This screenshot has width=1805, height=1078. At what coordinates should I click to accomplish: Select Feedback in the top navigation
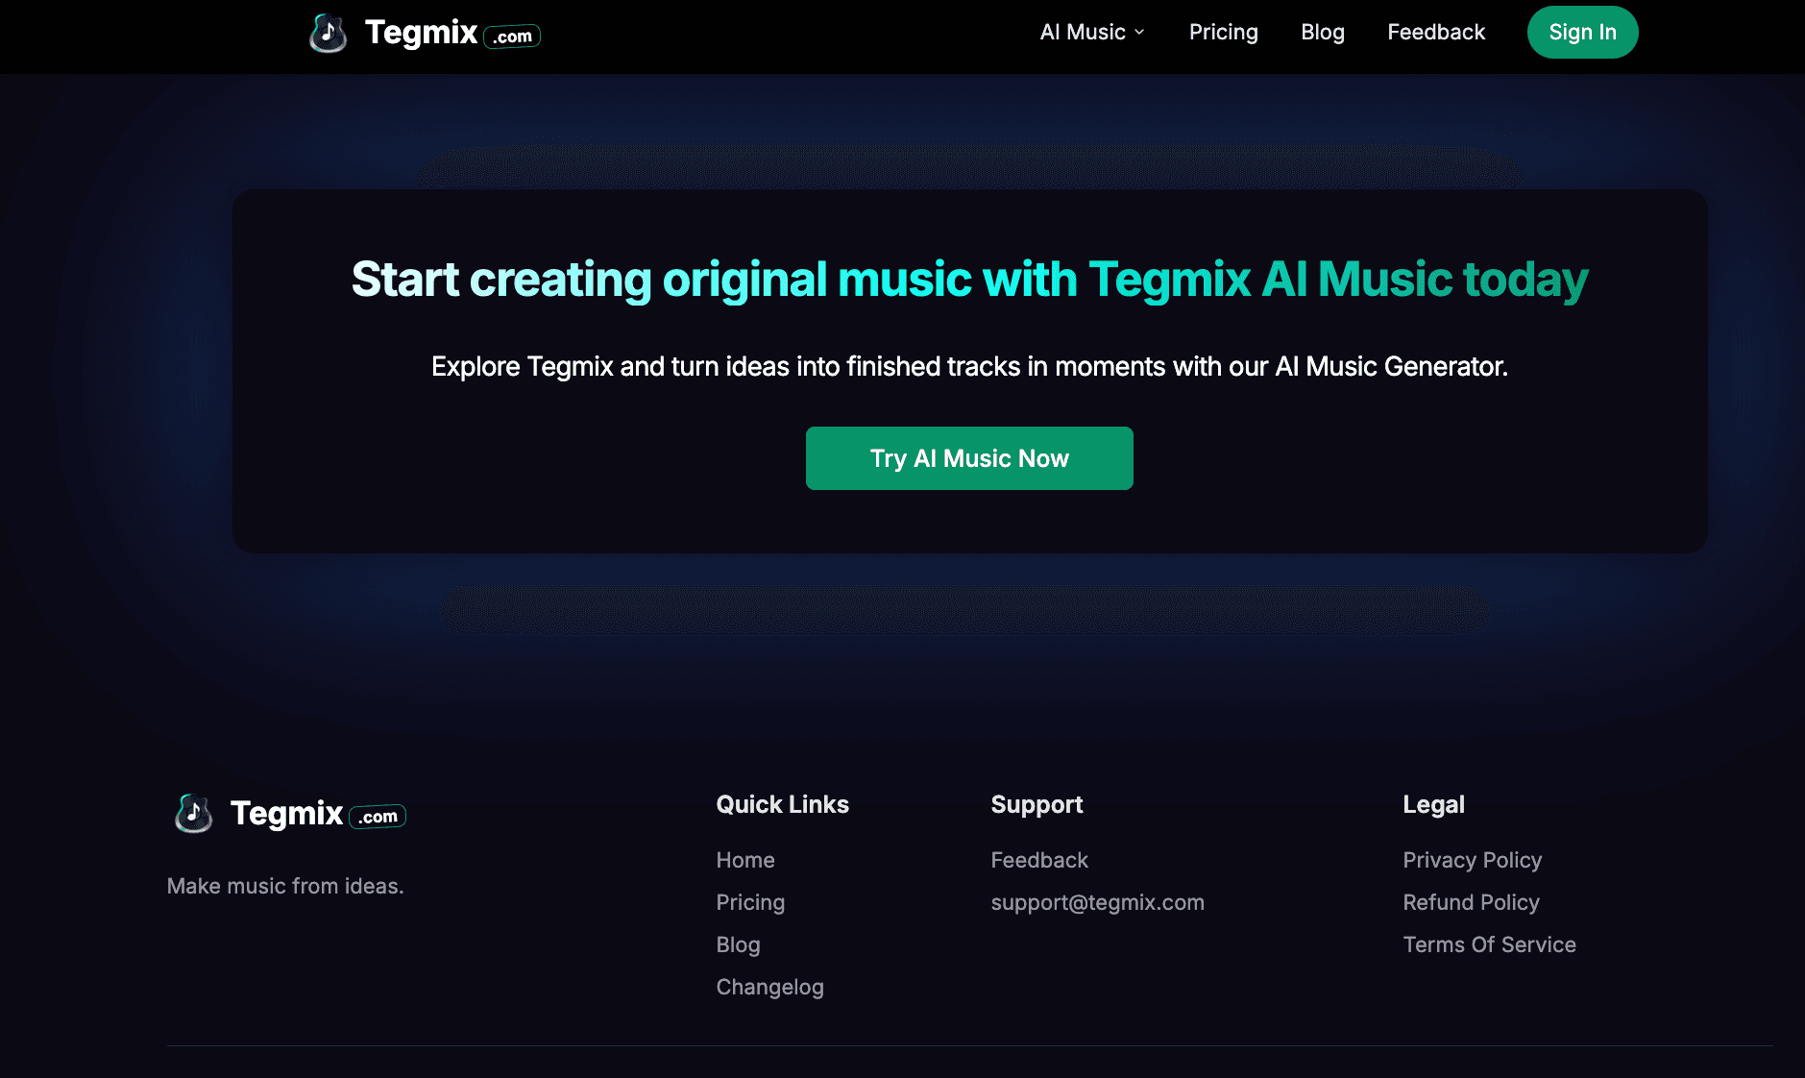point(1435,32)
